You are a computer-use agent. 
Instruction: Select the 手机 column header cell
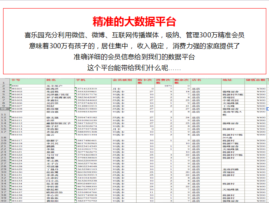[x=93, y=81]
